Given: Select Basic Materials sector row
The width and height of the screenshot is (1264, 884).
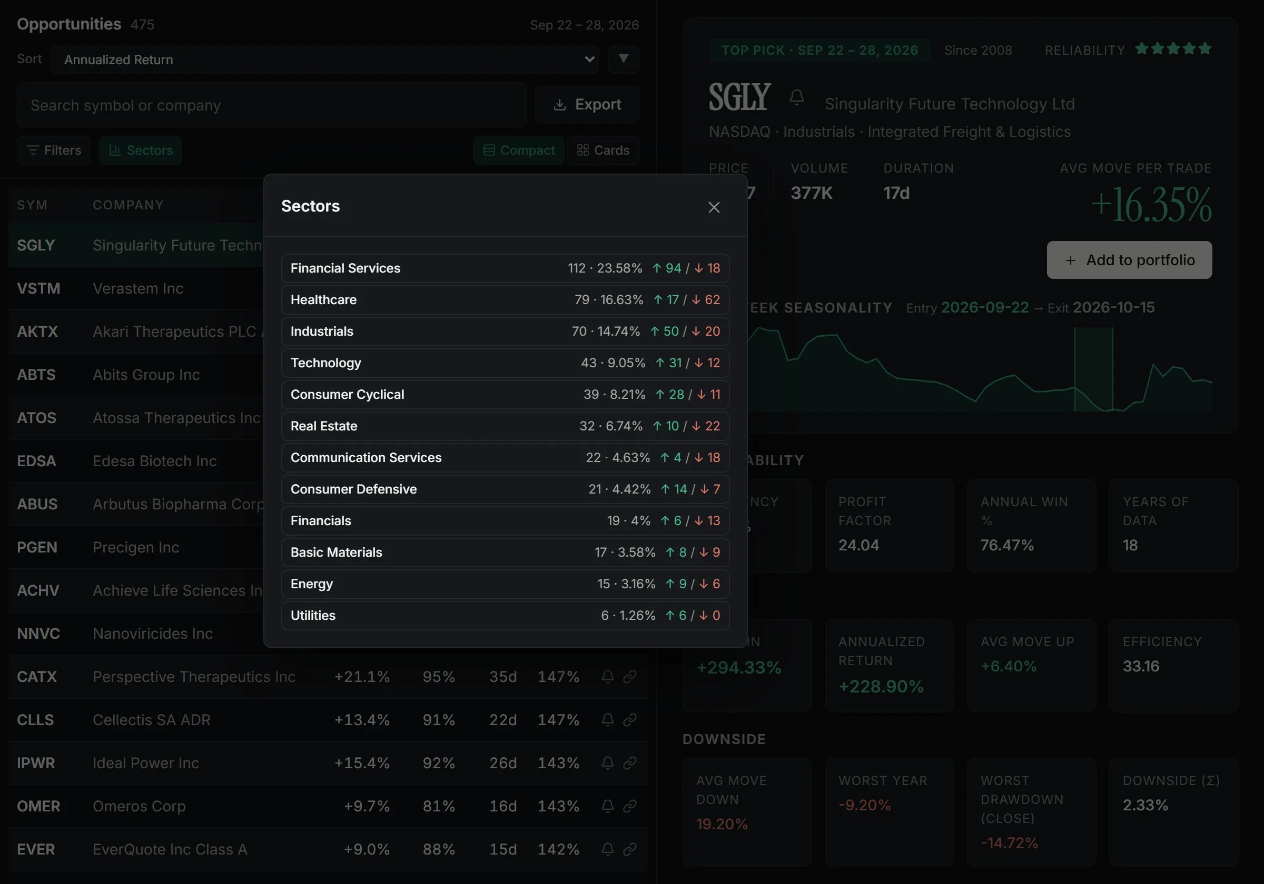Looking at the screenshot, I should (x=505, y=552).
